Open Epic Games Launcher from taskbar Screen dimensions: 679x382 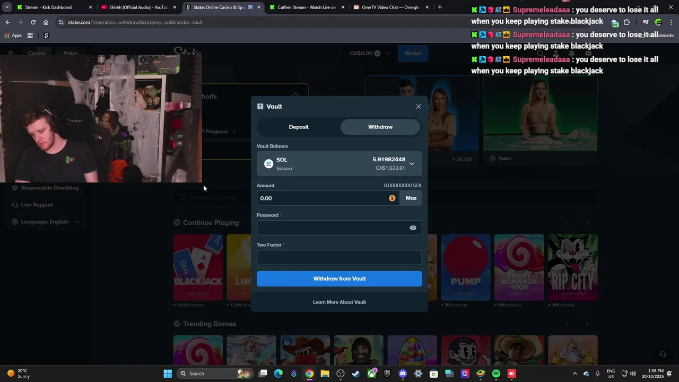[387, 374]
